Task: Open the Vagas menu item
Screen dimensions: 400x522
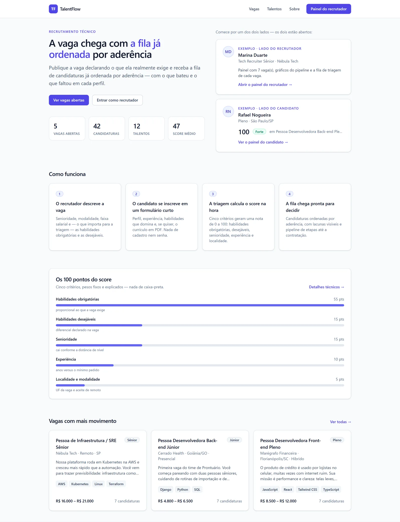Action: pyautogui.click(x=254, y=9)
